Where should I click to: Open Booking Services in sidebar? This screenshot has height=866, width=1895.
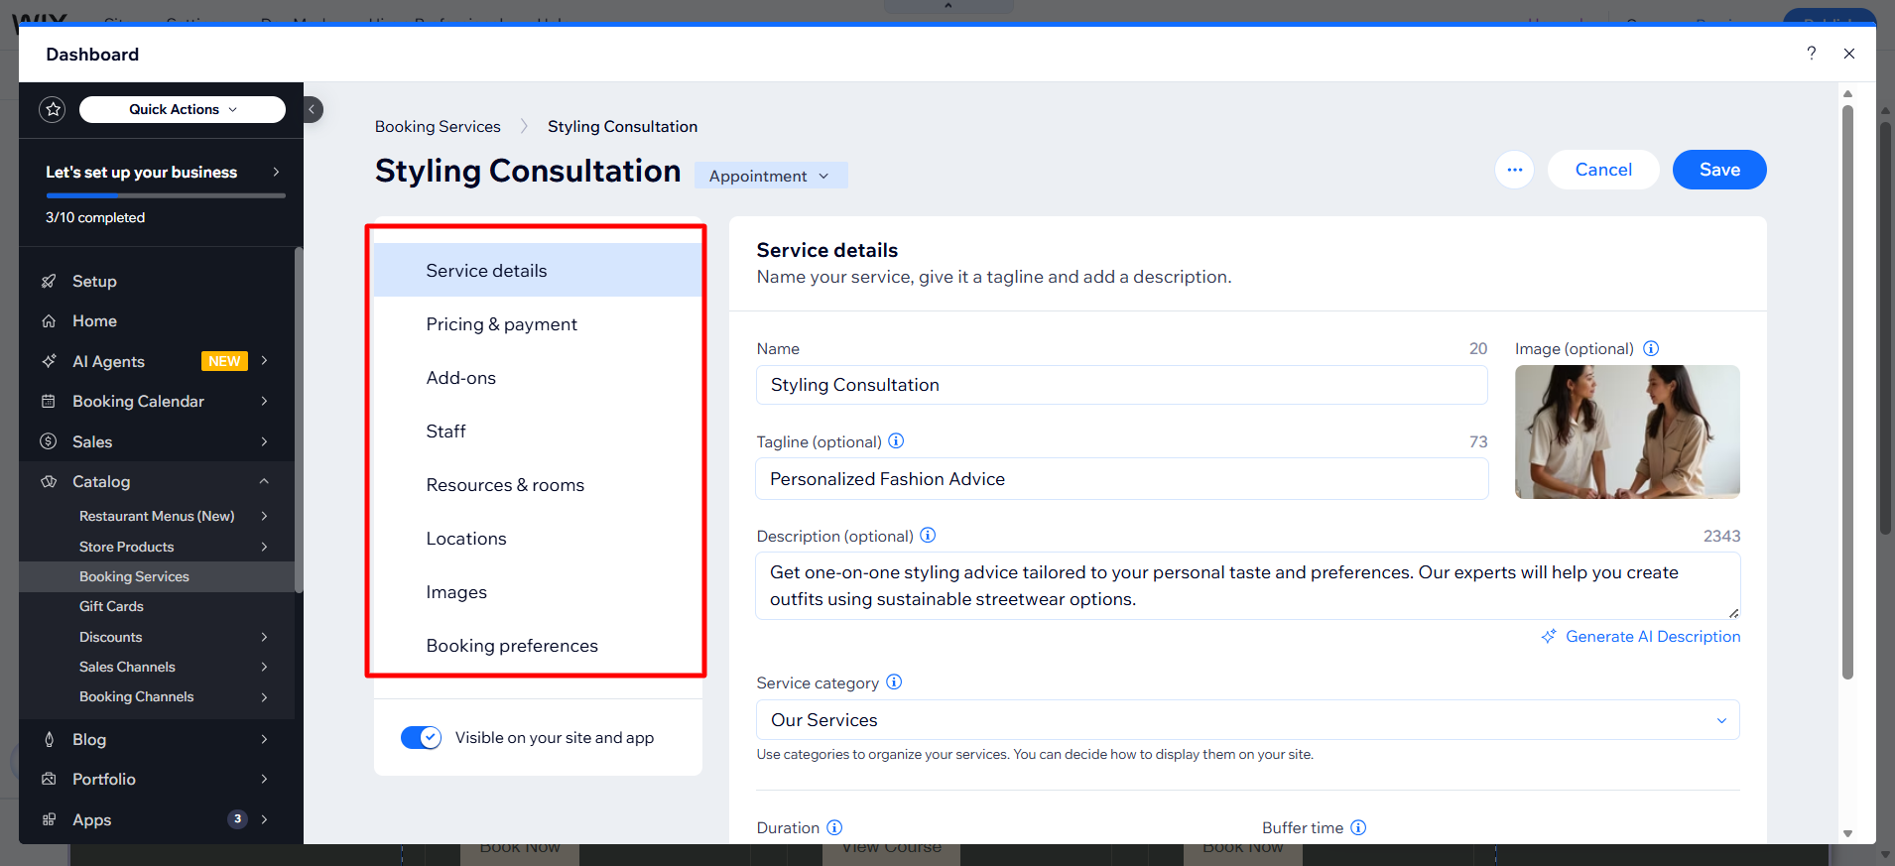(157, 576)
